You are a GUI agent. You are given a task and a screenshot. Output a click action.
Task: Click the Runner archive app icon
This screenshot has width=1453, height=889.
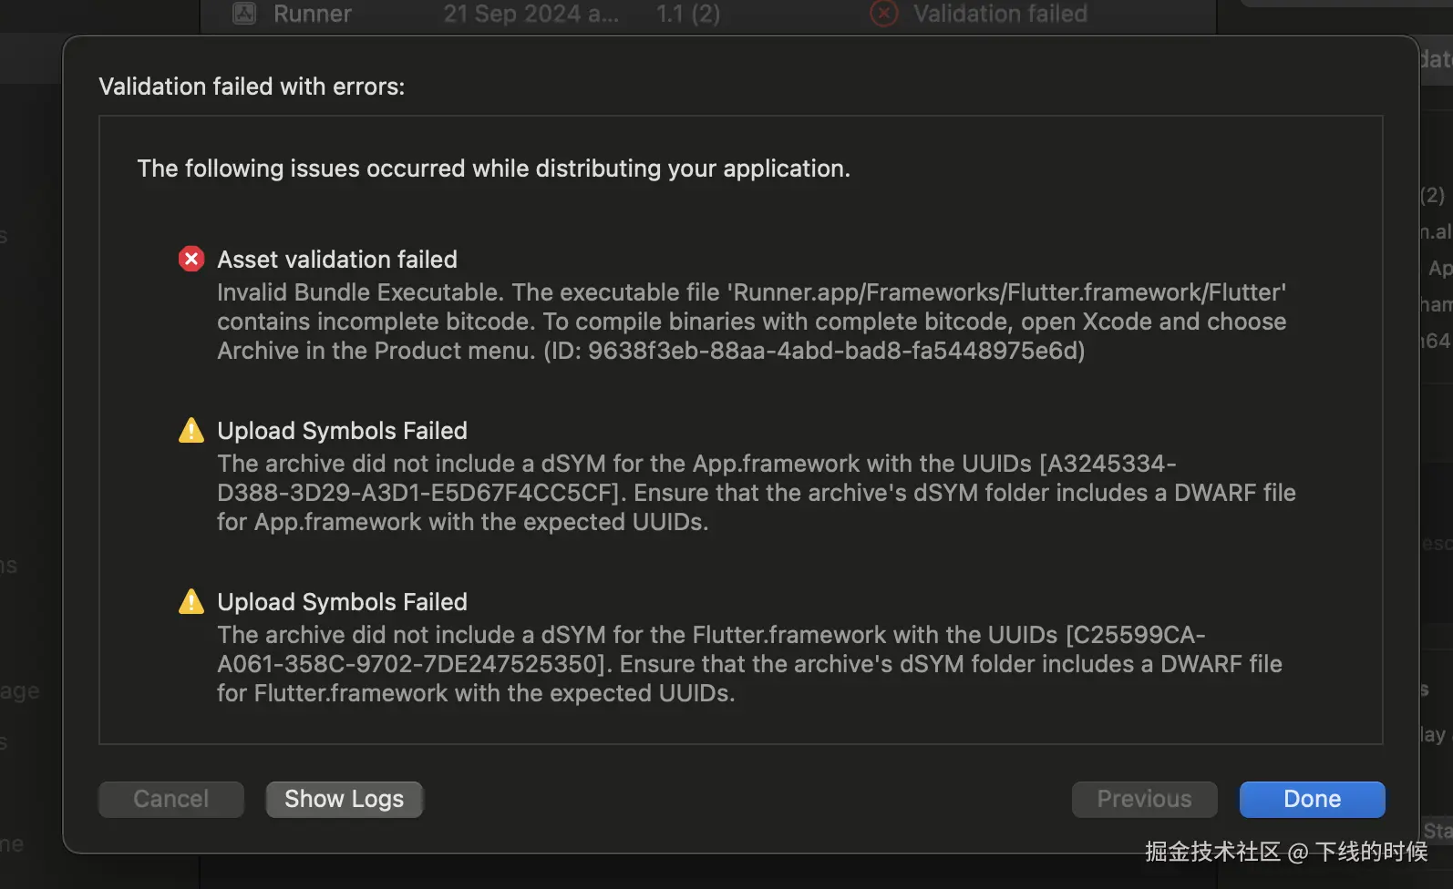pyautogui.click(x=244, y=13)
